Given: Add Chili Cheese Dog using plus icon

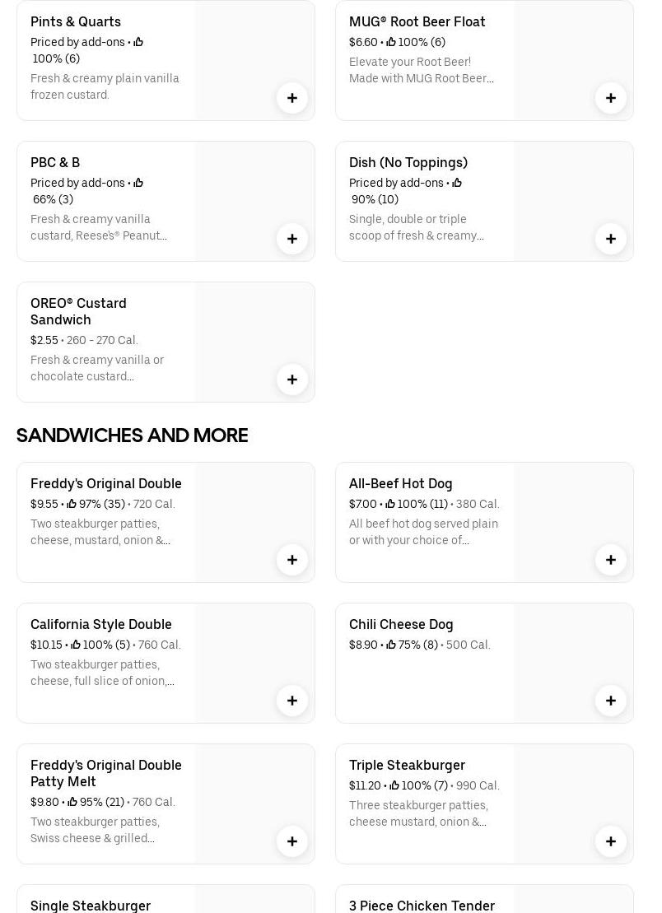Looking at the screenshot, I should [611, 701].
